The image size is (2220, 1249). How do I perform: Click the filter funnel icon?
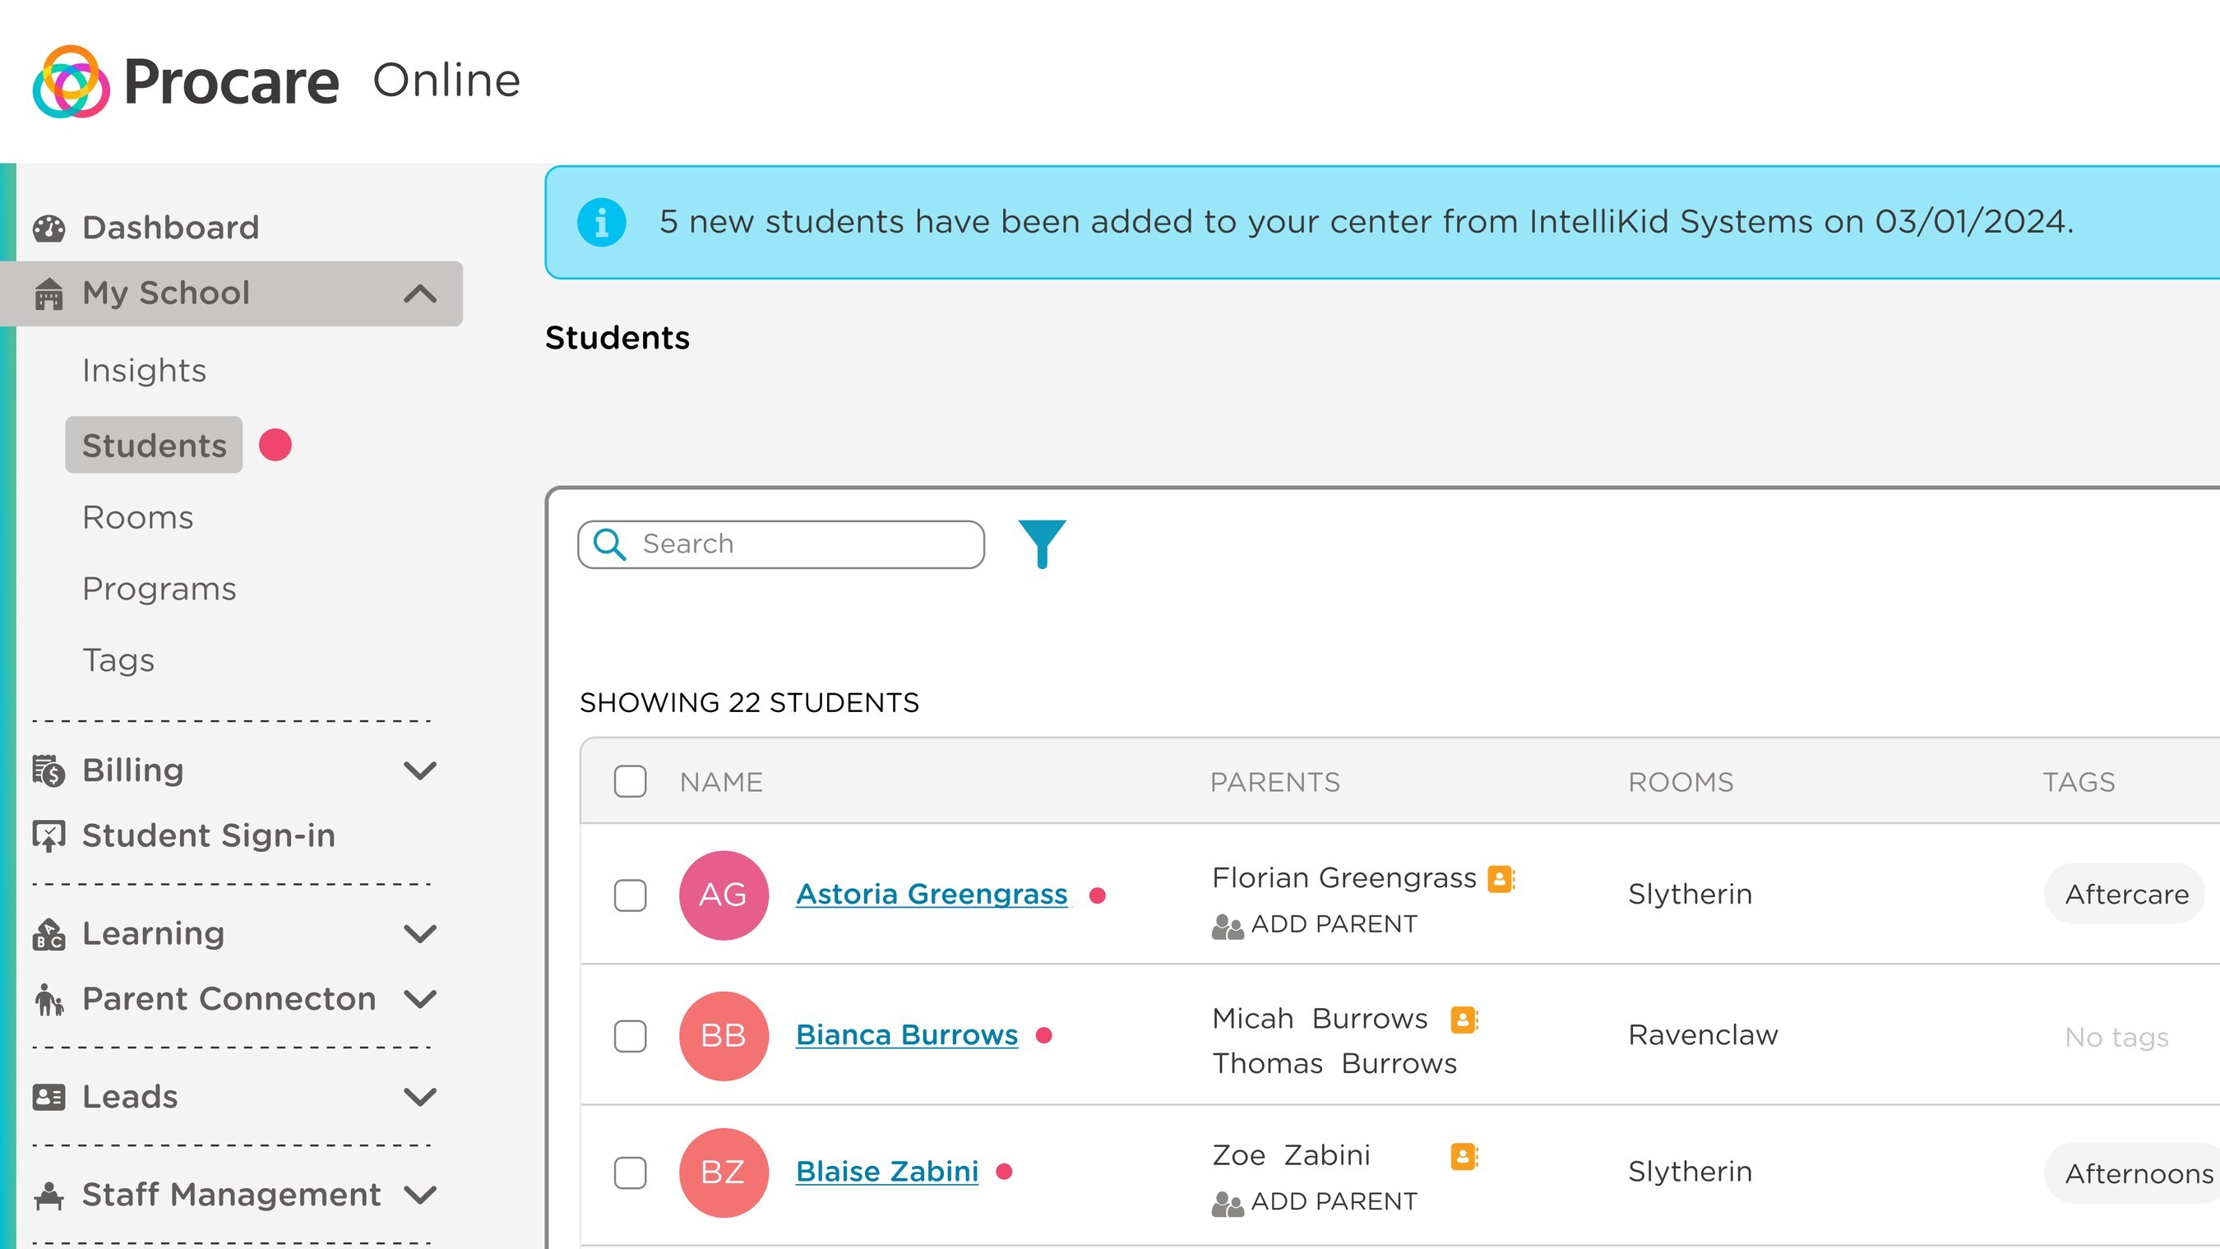tap(1041, 543)
